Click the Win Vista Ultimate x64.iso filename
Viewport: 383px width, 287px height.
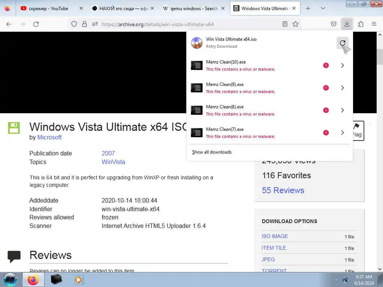pyautogui.click(x=231, y=39)
